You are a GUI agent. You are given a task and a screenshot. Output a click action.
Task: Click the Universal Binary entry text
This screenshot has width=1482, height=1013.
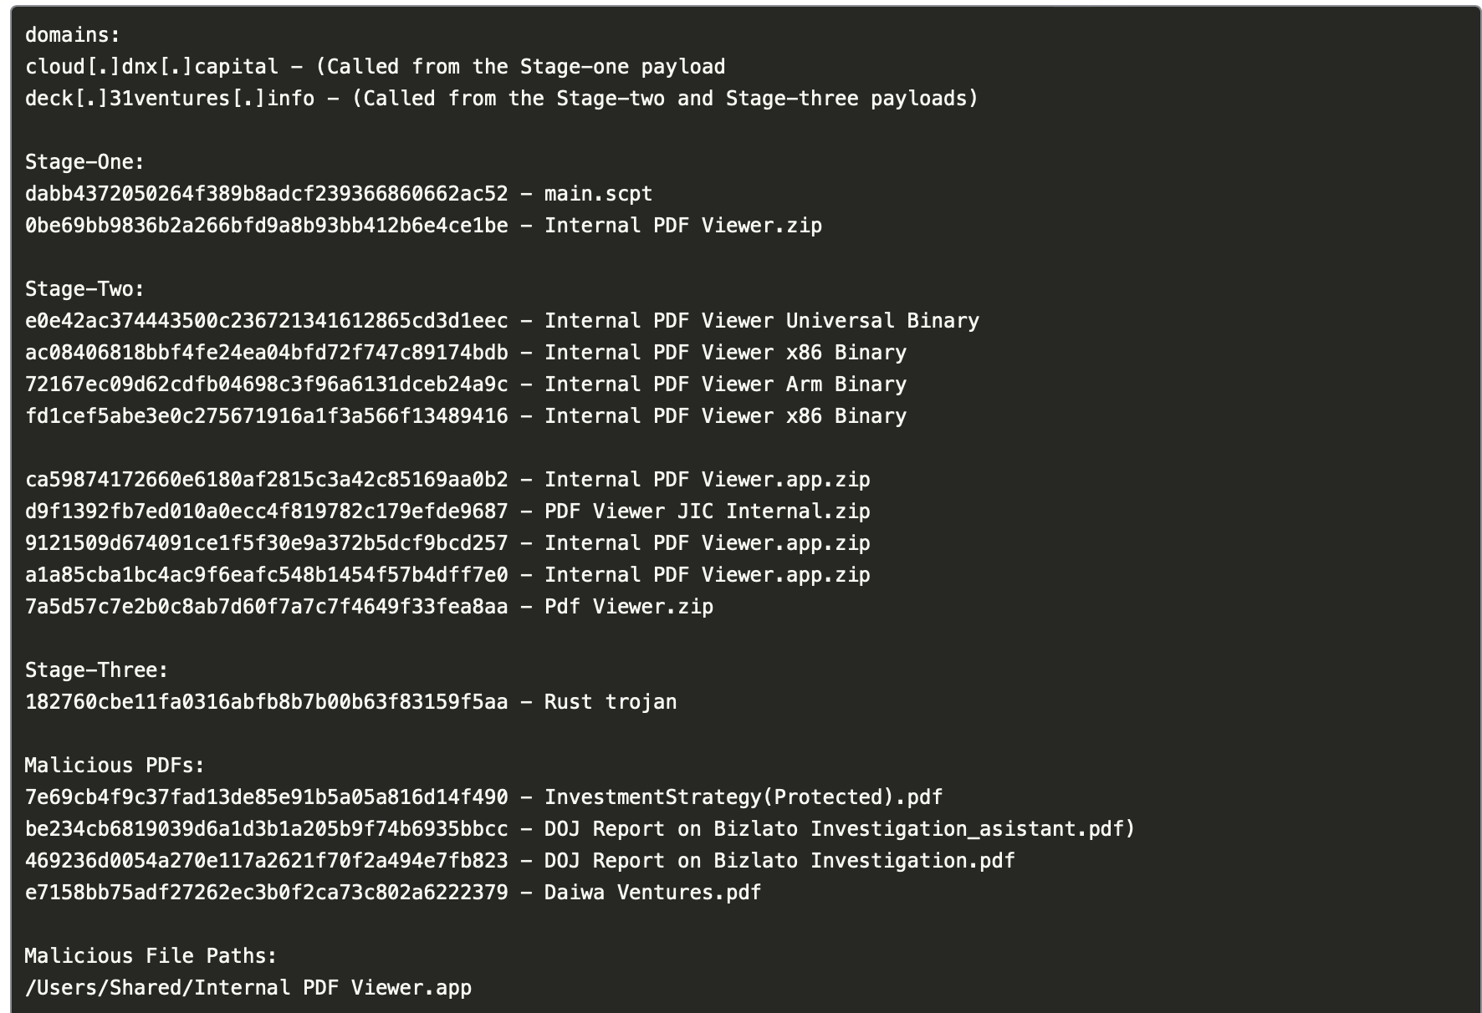[761, 321]
